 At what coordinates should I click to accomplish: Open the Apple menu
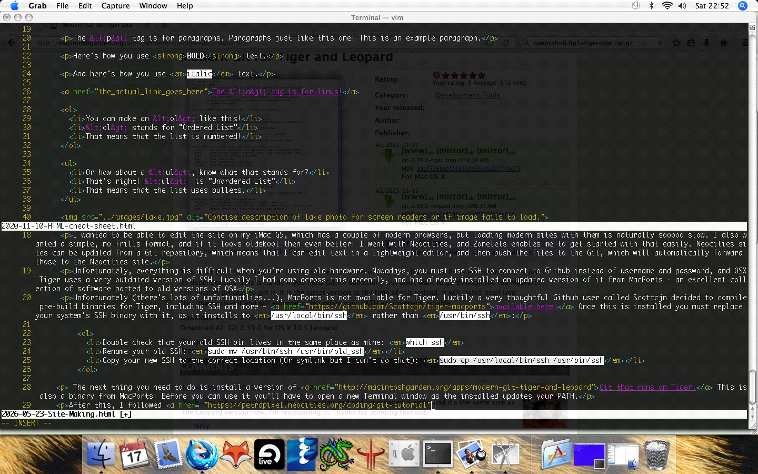coord(14,6)
